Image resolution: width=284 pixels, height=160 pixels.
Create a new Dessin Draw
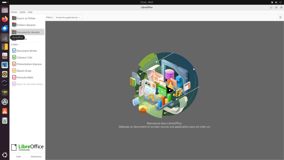pyautogui.click(x=27, y=71)
